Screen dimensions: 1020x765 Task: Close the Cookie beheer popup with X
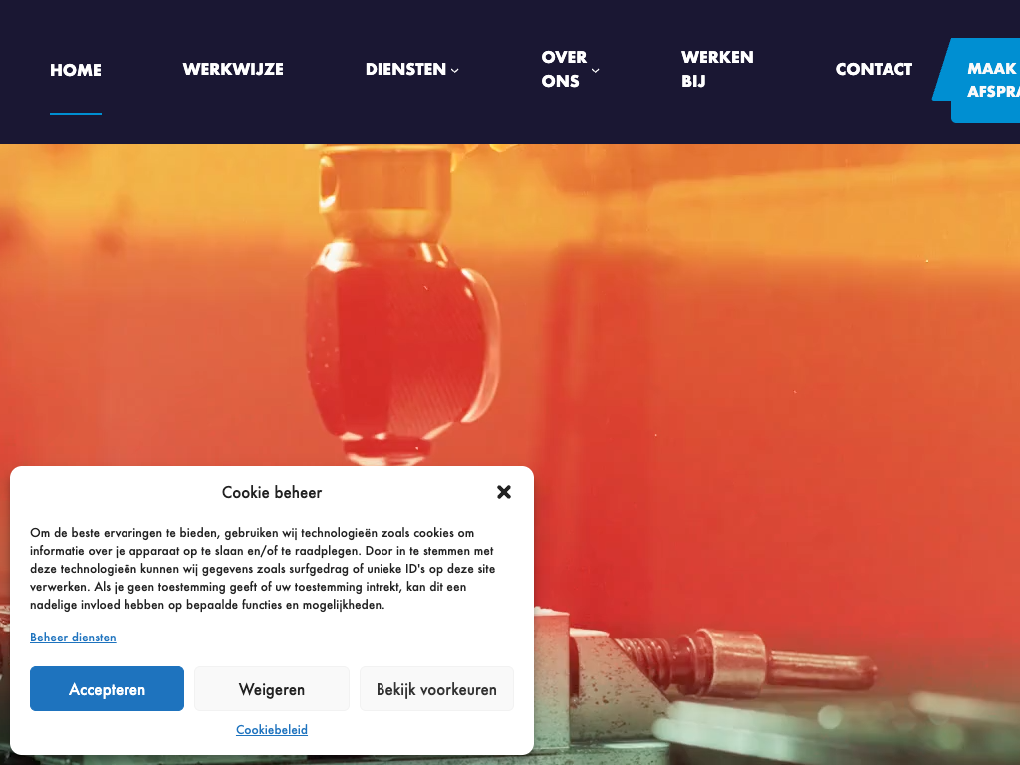[503, 492]
